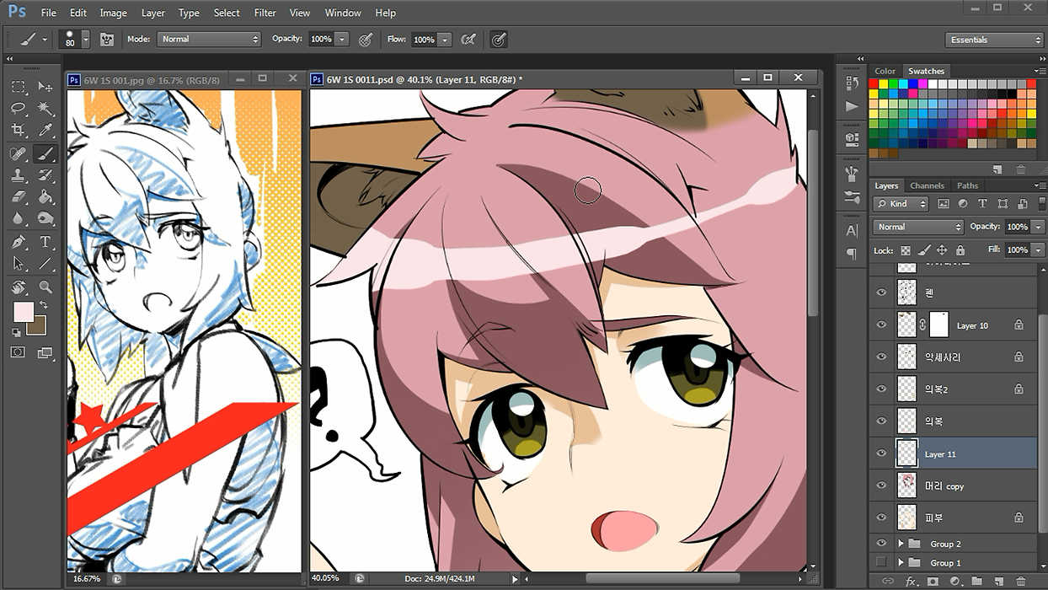Select the Eraser tool

19,197
